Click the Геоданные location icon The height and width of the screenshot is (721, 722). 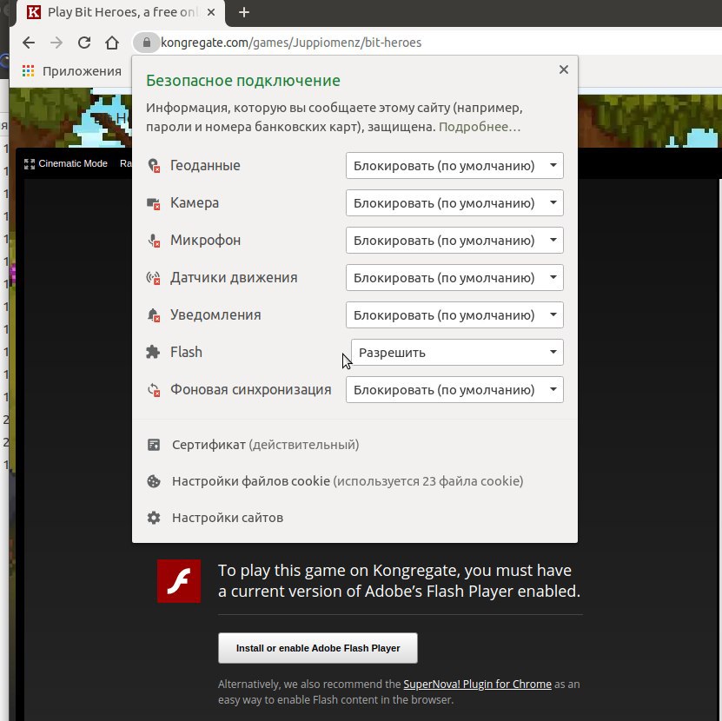[x=153, y=165]
